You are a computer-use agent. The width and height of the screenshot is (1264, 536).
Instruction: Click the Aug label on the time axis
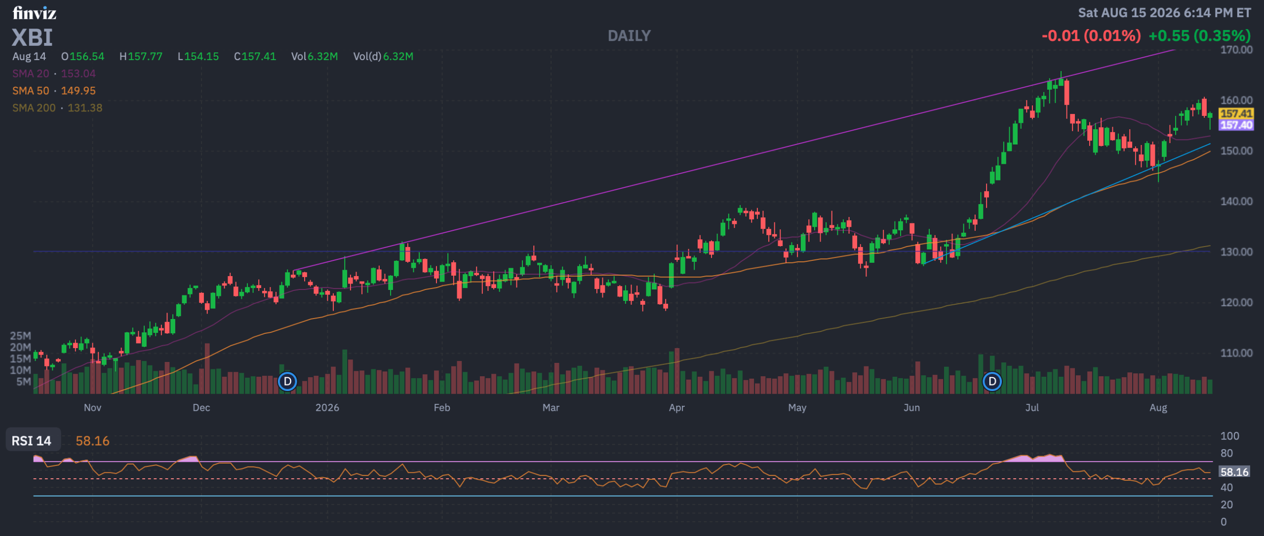tap(1158, 408)
